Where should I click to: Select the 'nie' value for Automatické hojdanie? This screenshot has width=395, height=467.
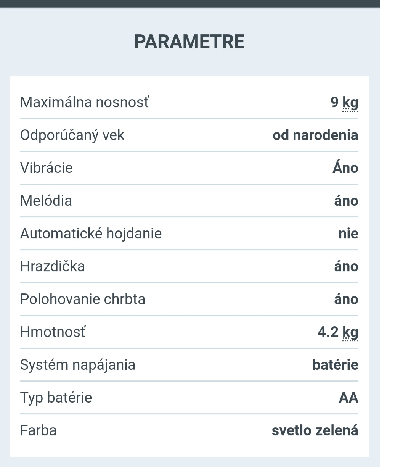tap(348, 233)
